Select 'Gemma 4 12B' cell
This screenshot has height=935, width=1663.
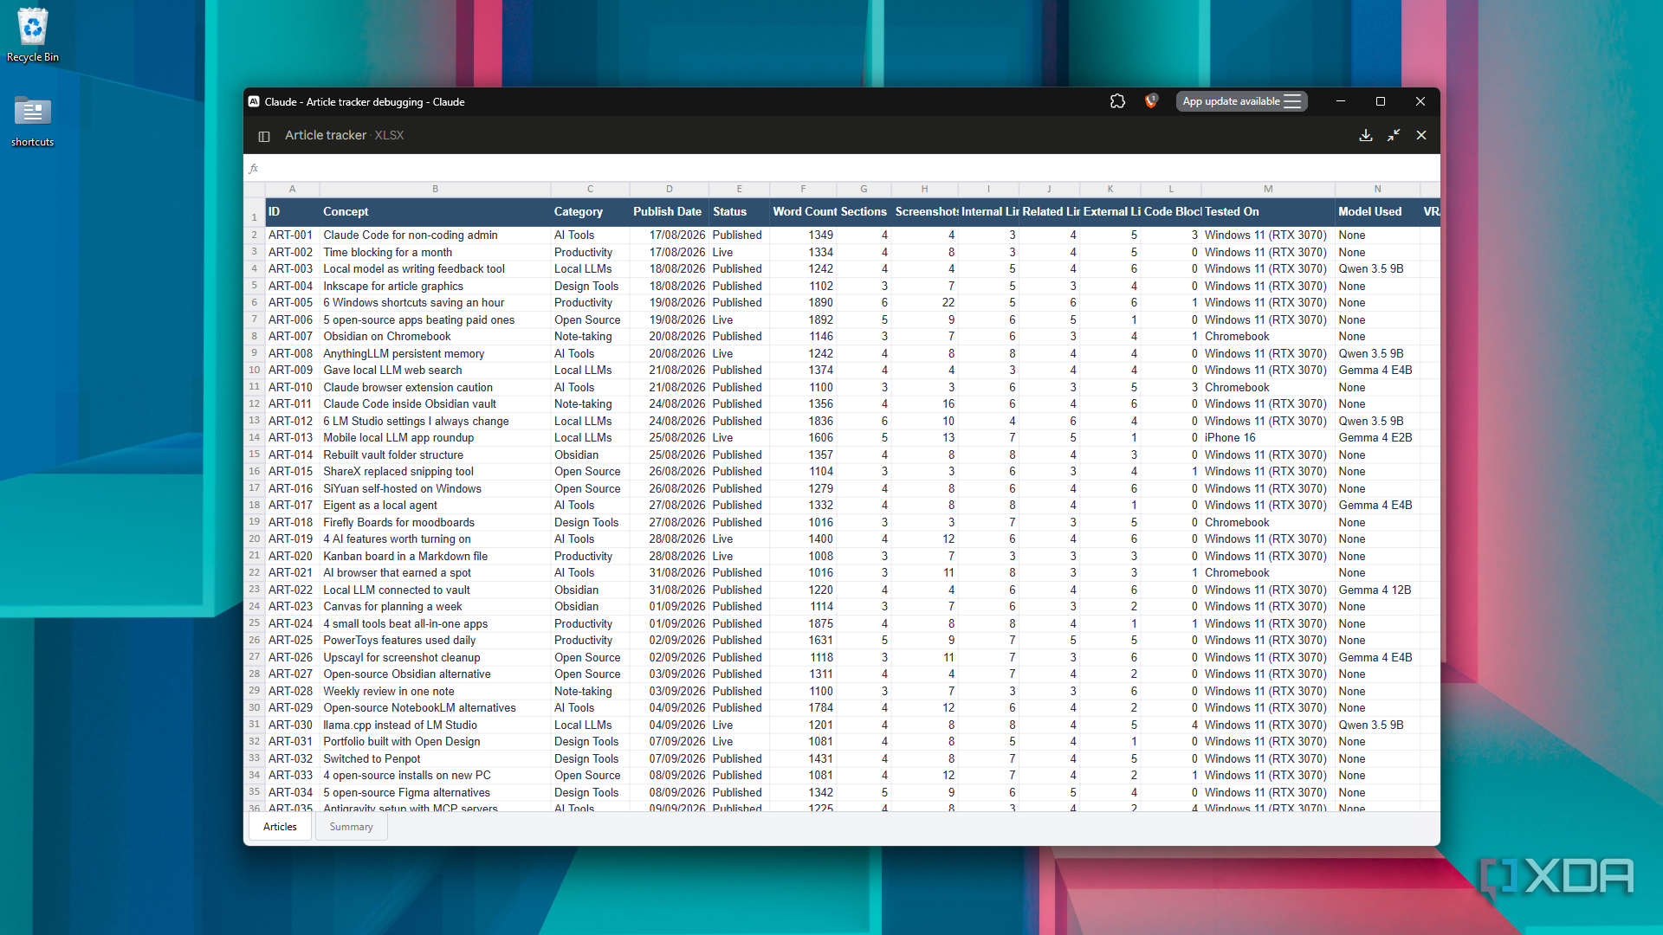click(1377, 590)
